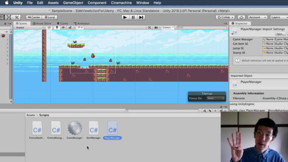Open Unity cloud services
This screenshot has height=162, width=288.
pyautogui.click(x=241, y=17)
